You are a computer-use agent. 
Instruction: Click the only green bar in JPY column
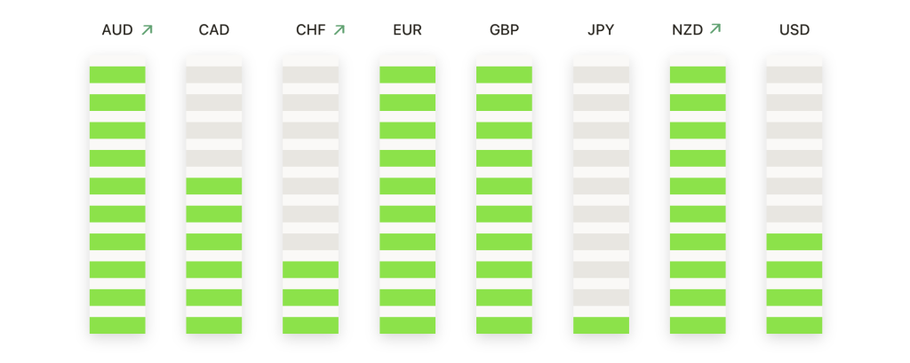coord(602,326)
